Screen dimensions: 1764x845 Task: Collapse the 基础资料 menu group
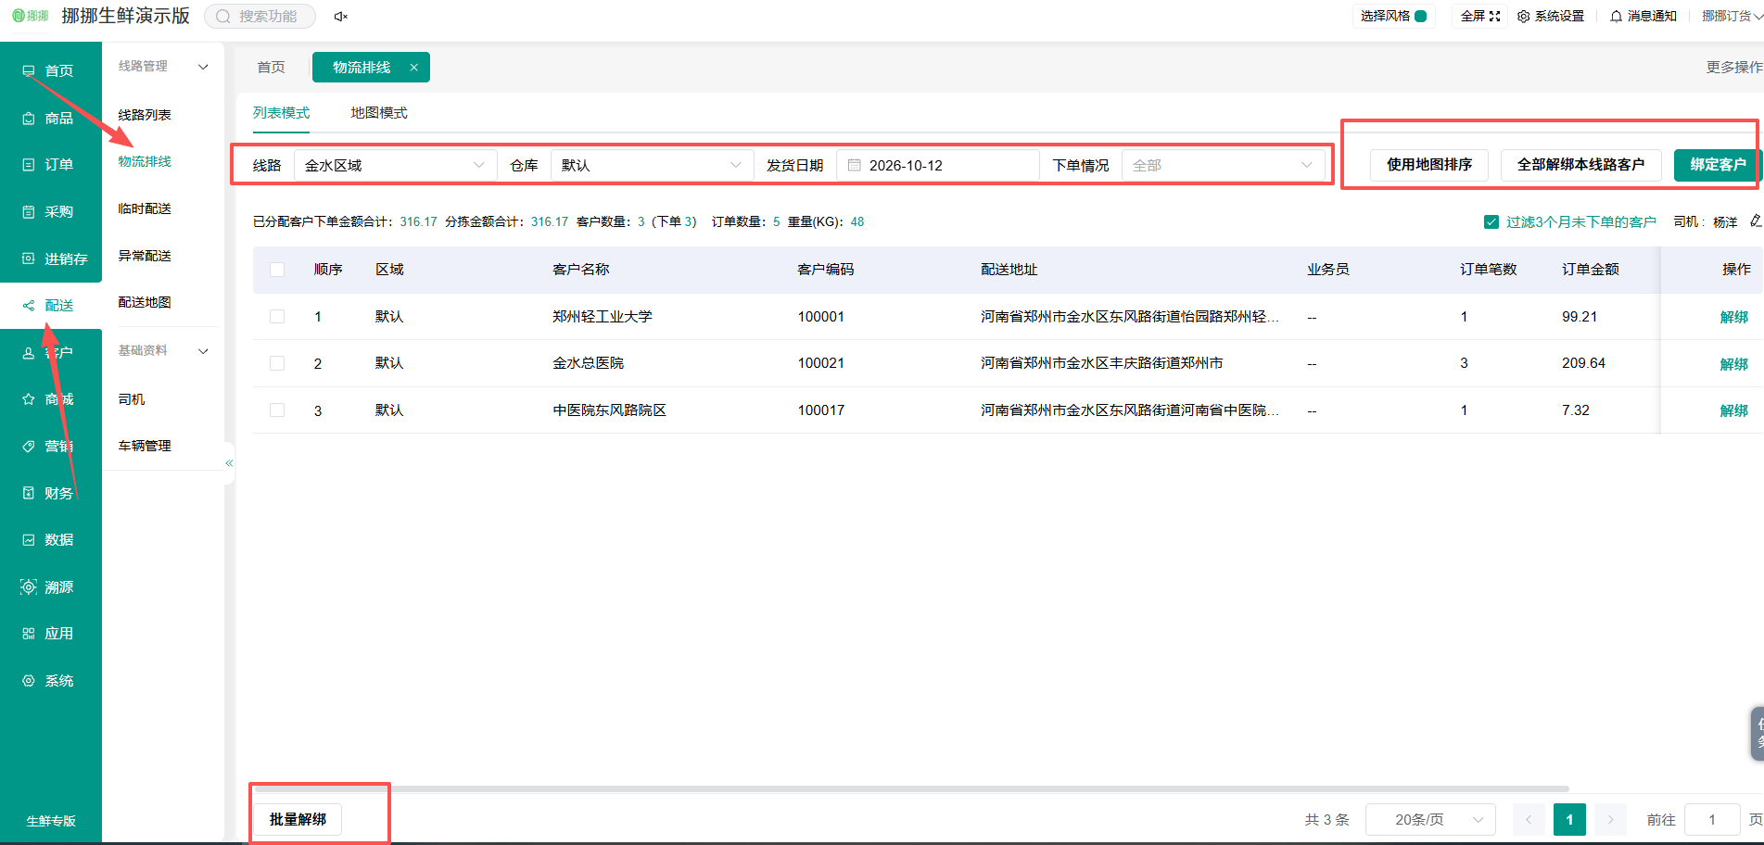[x=163, y=350]
